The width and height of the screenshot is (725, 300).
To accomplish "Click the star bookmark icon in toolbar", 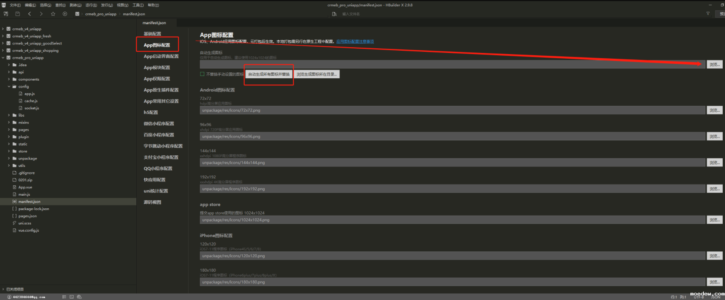I will coord(53,14).
